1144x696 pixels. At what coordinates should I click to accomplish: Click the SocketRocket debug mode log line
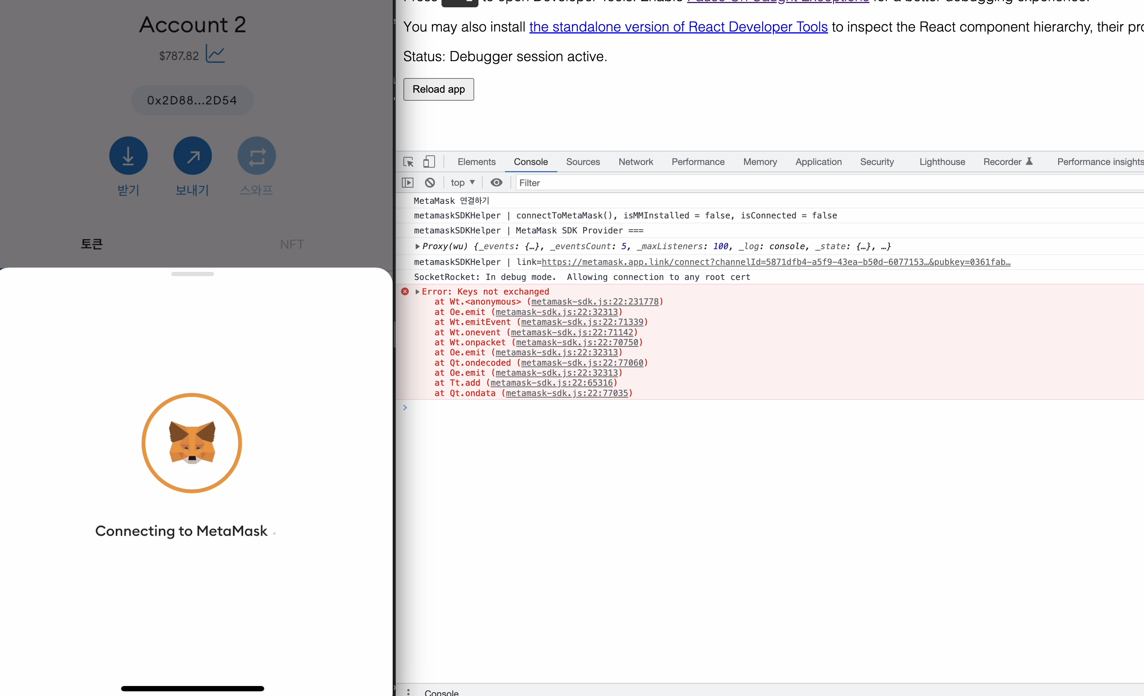(582, 277)
